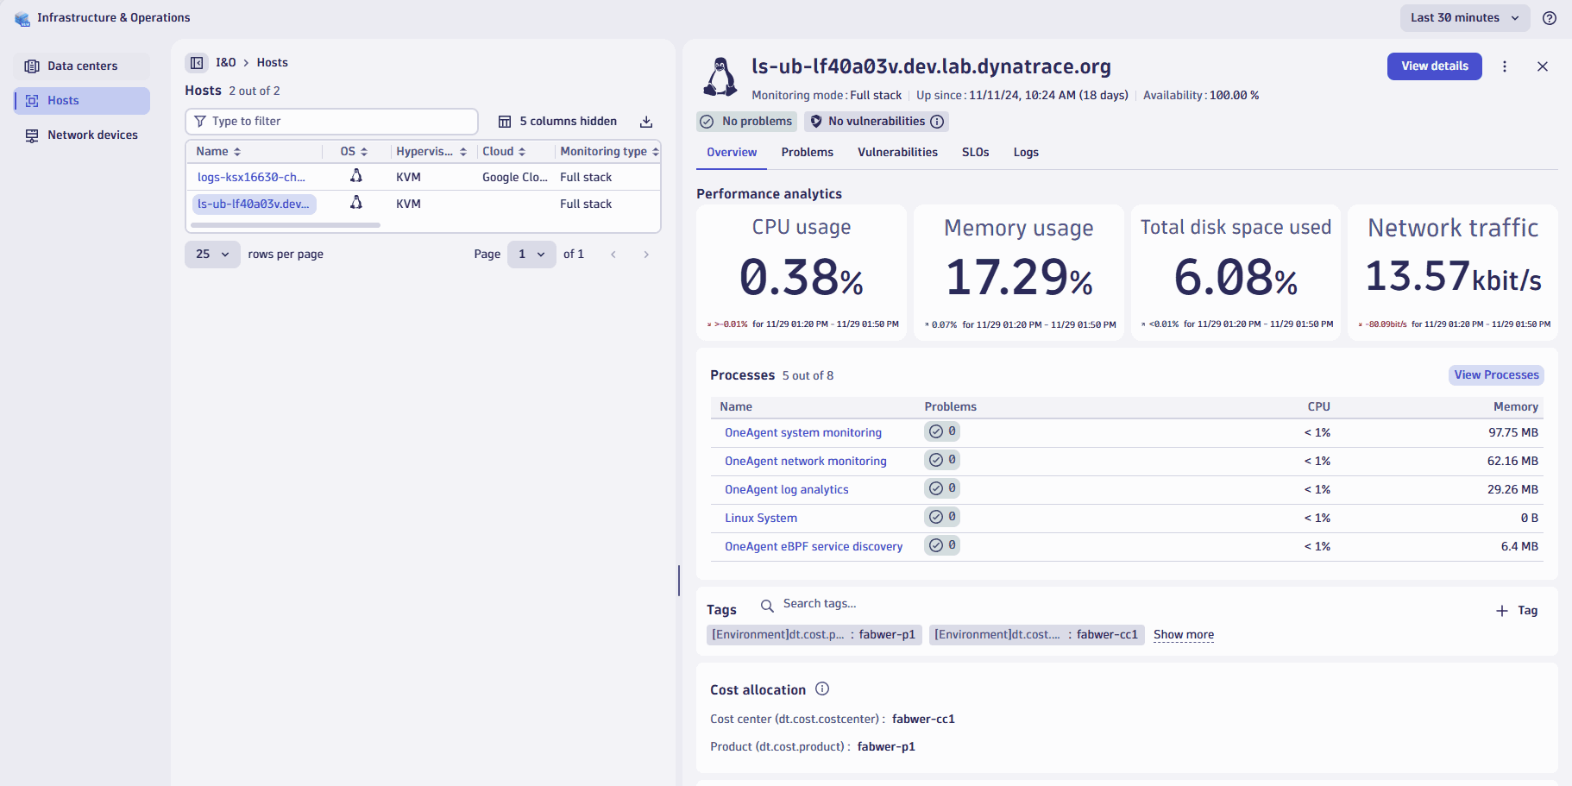Click the large Linux penguin host icon
Viewport: 1572px width, 786px height.
tap(720, 77)
